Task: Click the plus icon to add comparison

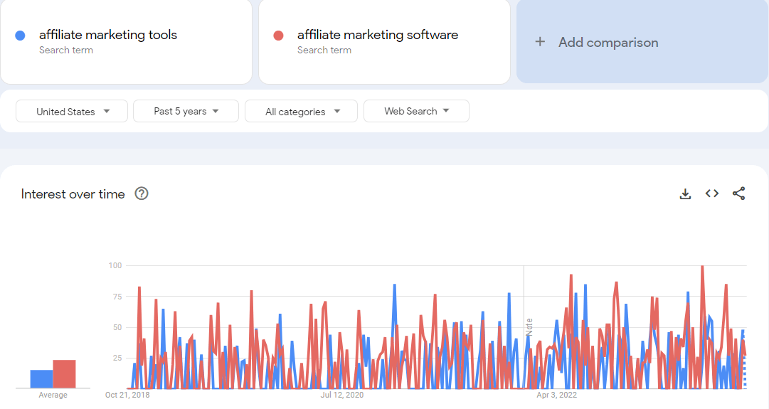Action: tap(540, 42)
